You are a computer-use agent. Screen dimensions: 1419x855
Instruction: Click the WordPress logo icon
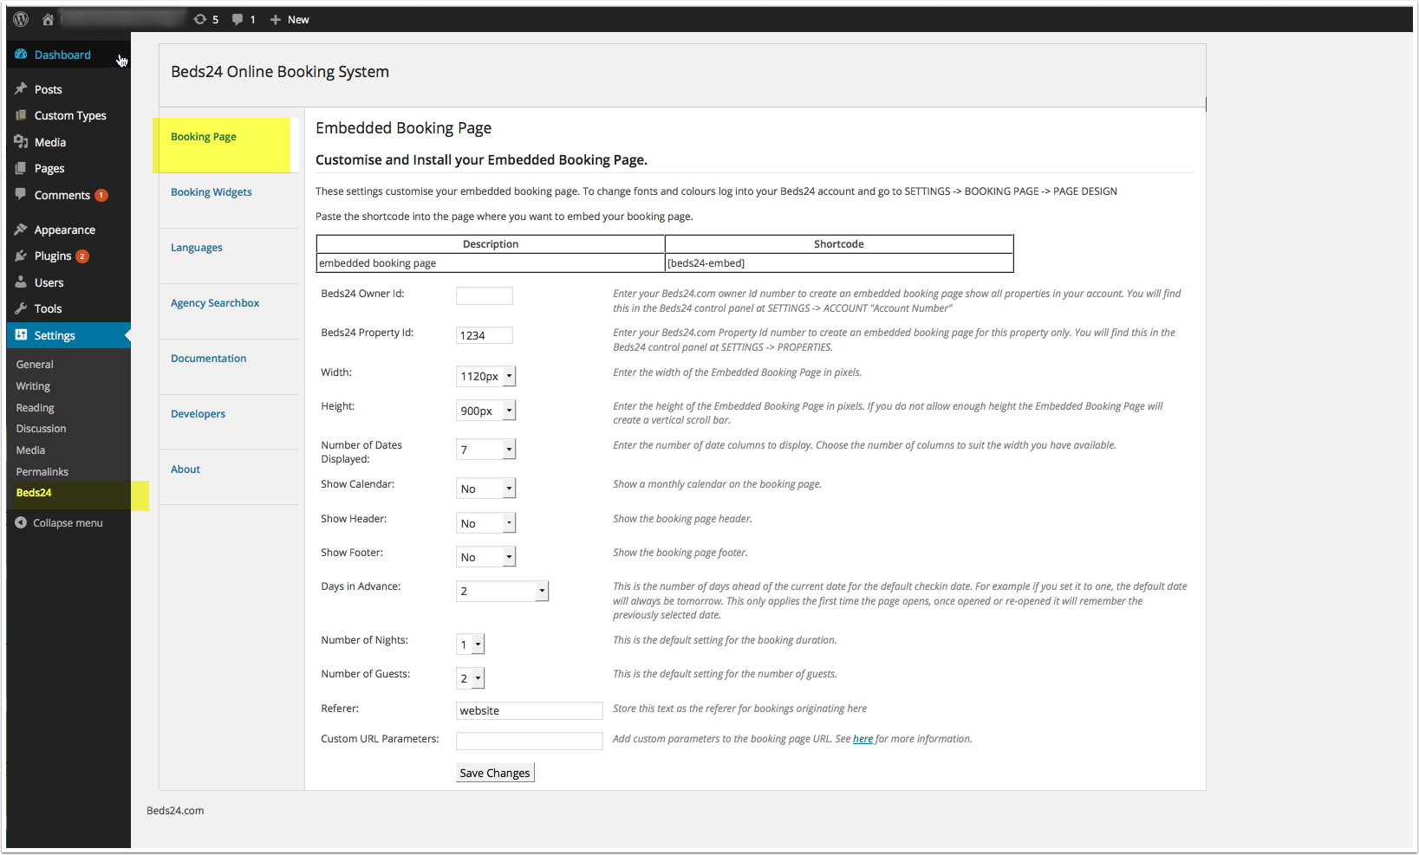click(x=21, y=19)
